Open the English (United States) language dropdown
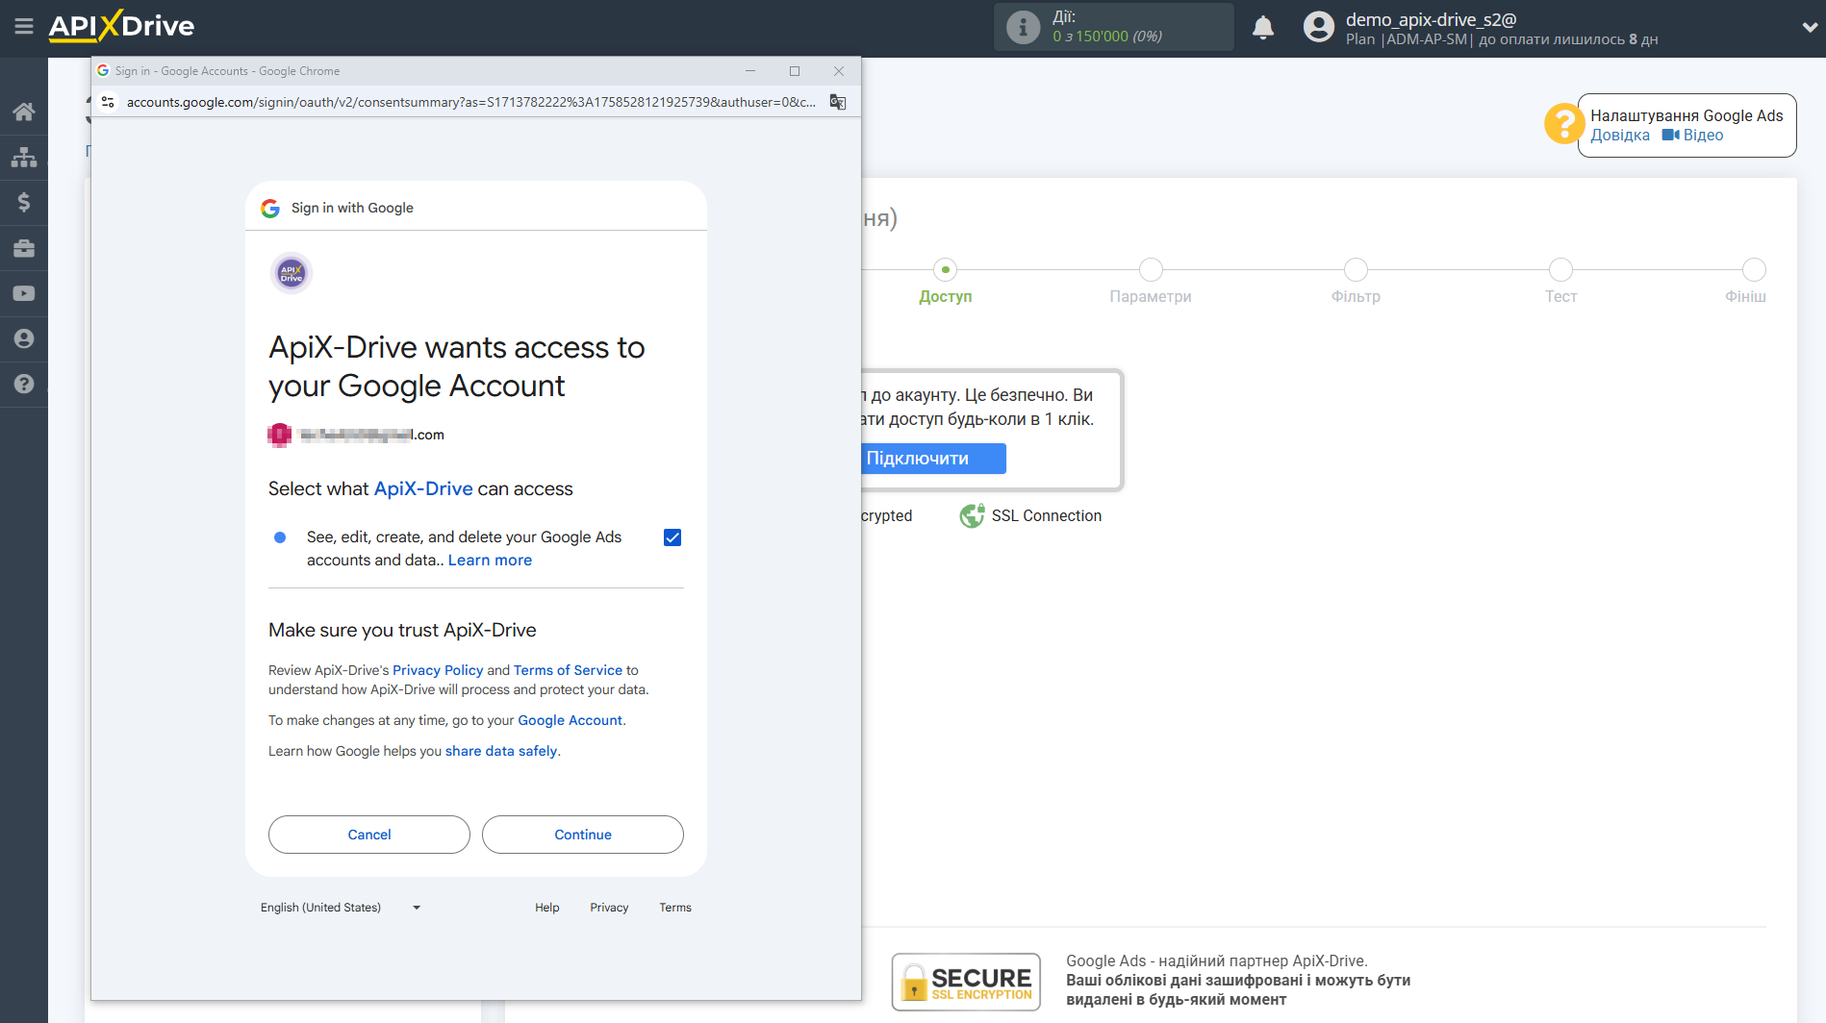The width and height of the screenshot is (1826, 1023). click(x=340, y=908)
